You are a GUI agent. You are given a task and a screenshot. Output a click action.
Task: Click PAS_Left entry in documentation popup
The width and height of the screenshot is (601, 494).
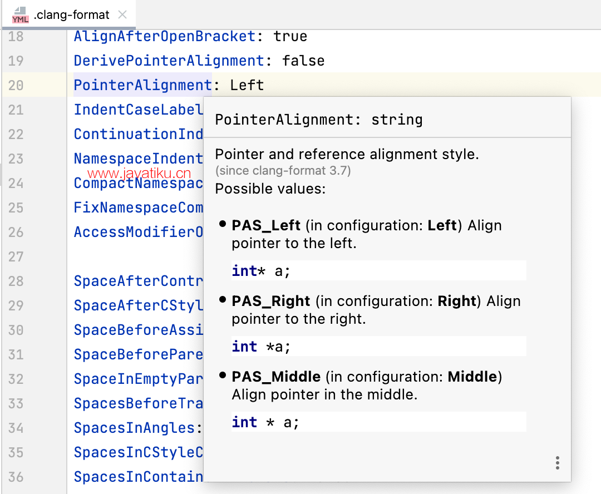[x=266, y=226]
